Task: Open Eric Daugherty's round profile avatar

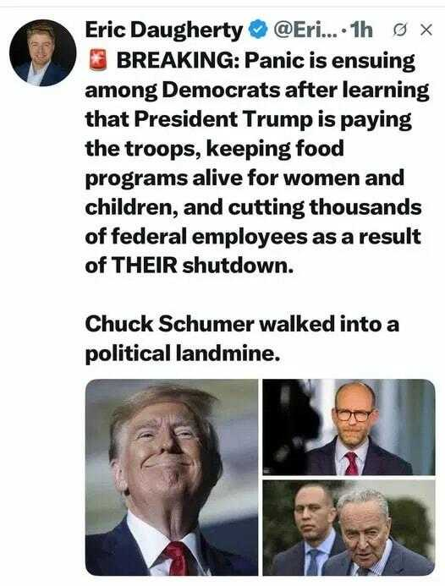Action: point(42,52)
